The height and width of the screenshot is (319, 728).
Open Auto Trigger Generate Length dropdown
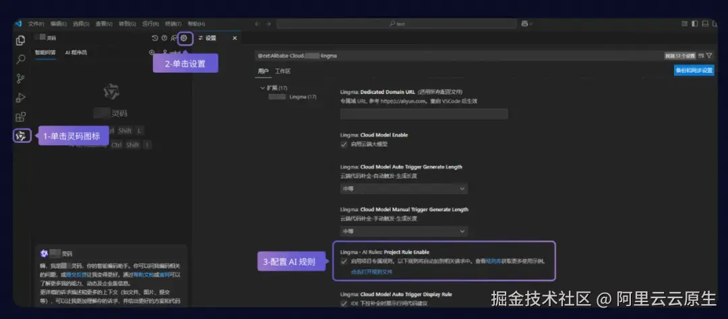point(404,189)
